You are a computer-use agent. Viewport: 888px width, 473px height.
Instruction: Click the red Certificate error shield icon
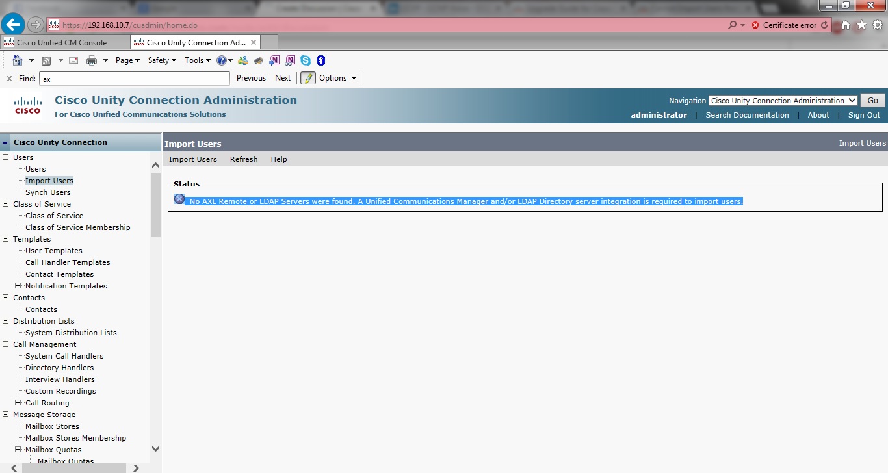755,25
